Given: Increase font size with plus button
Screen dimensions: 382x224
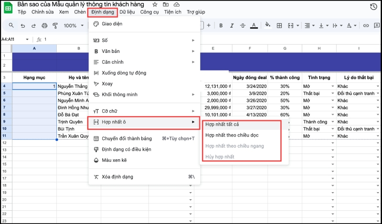Looking at the screenshot, I should (209, 25).
